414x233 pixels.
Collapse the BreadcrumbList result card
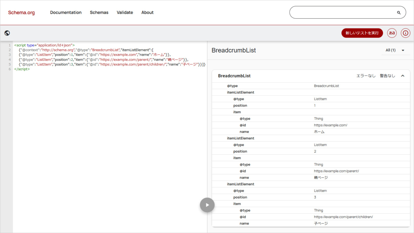point(403,76)
